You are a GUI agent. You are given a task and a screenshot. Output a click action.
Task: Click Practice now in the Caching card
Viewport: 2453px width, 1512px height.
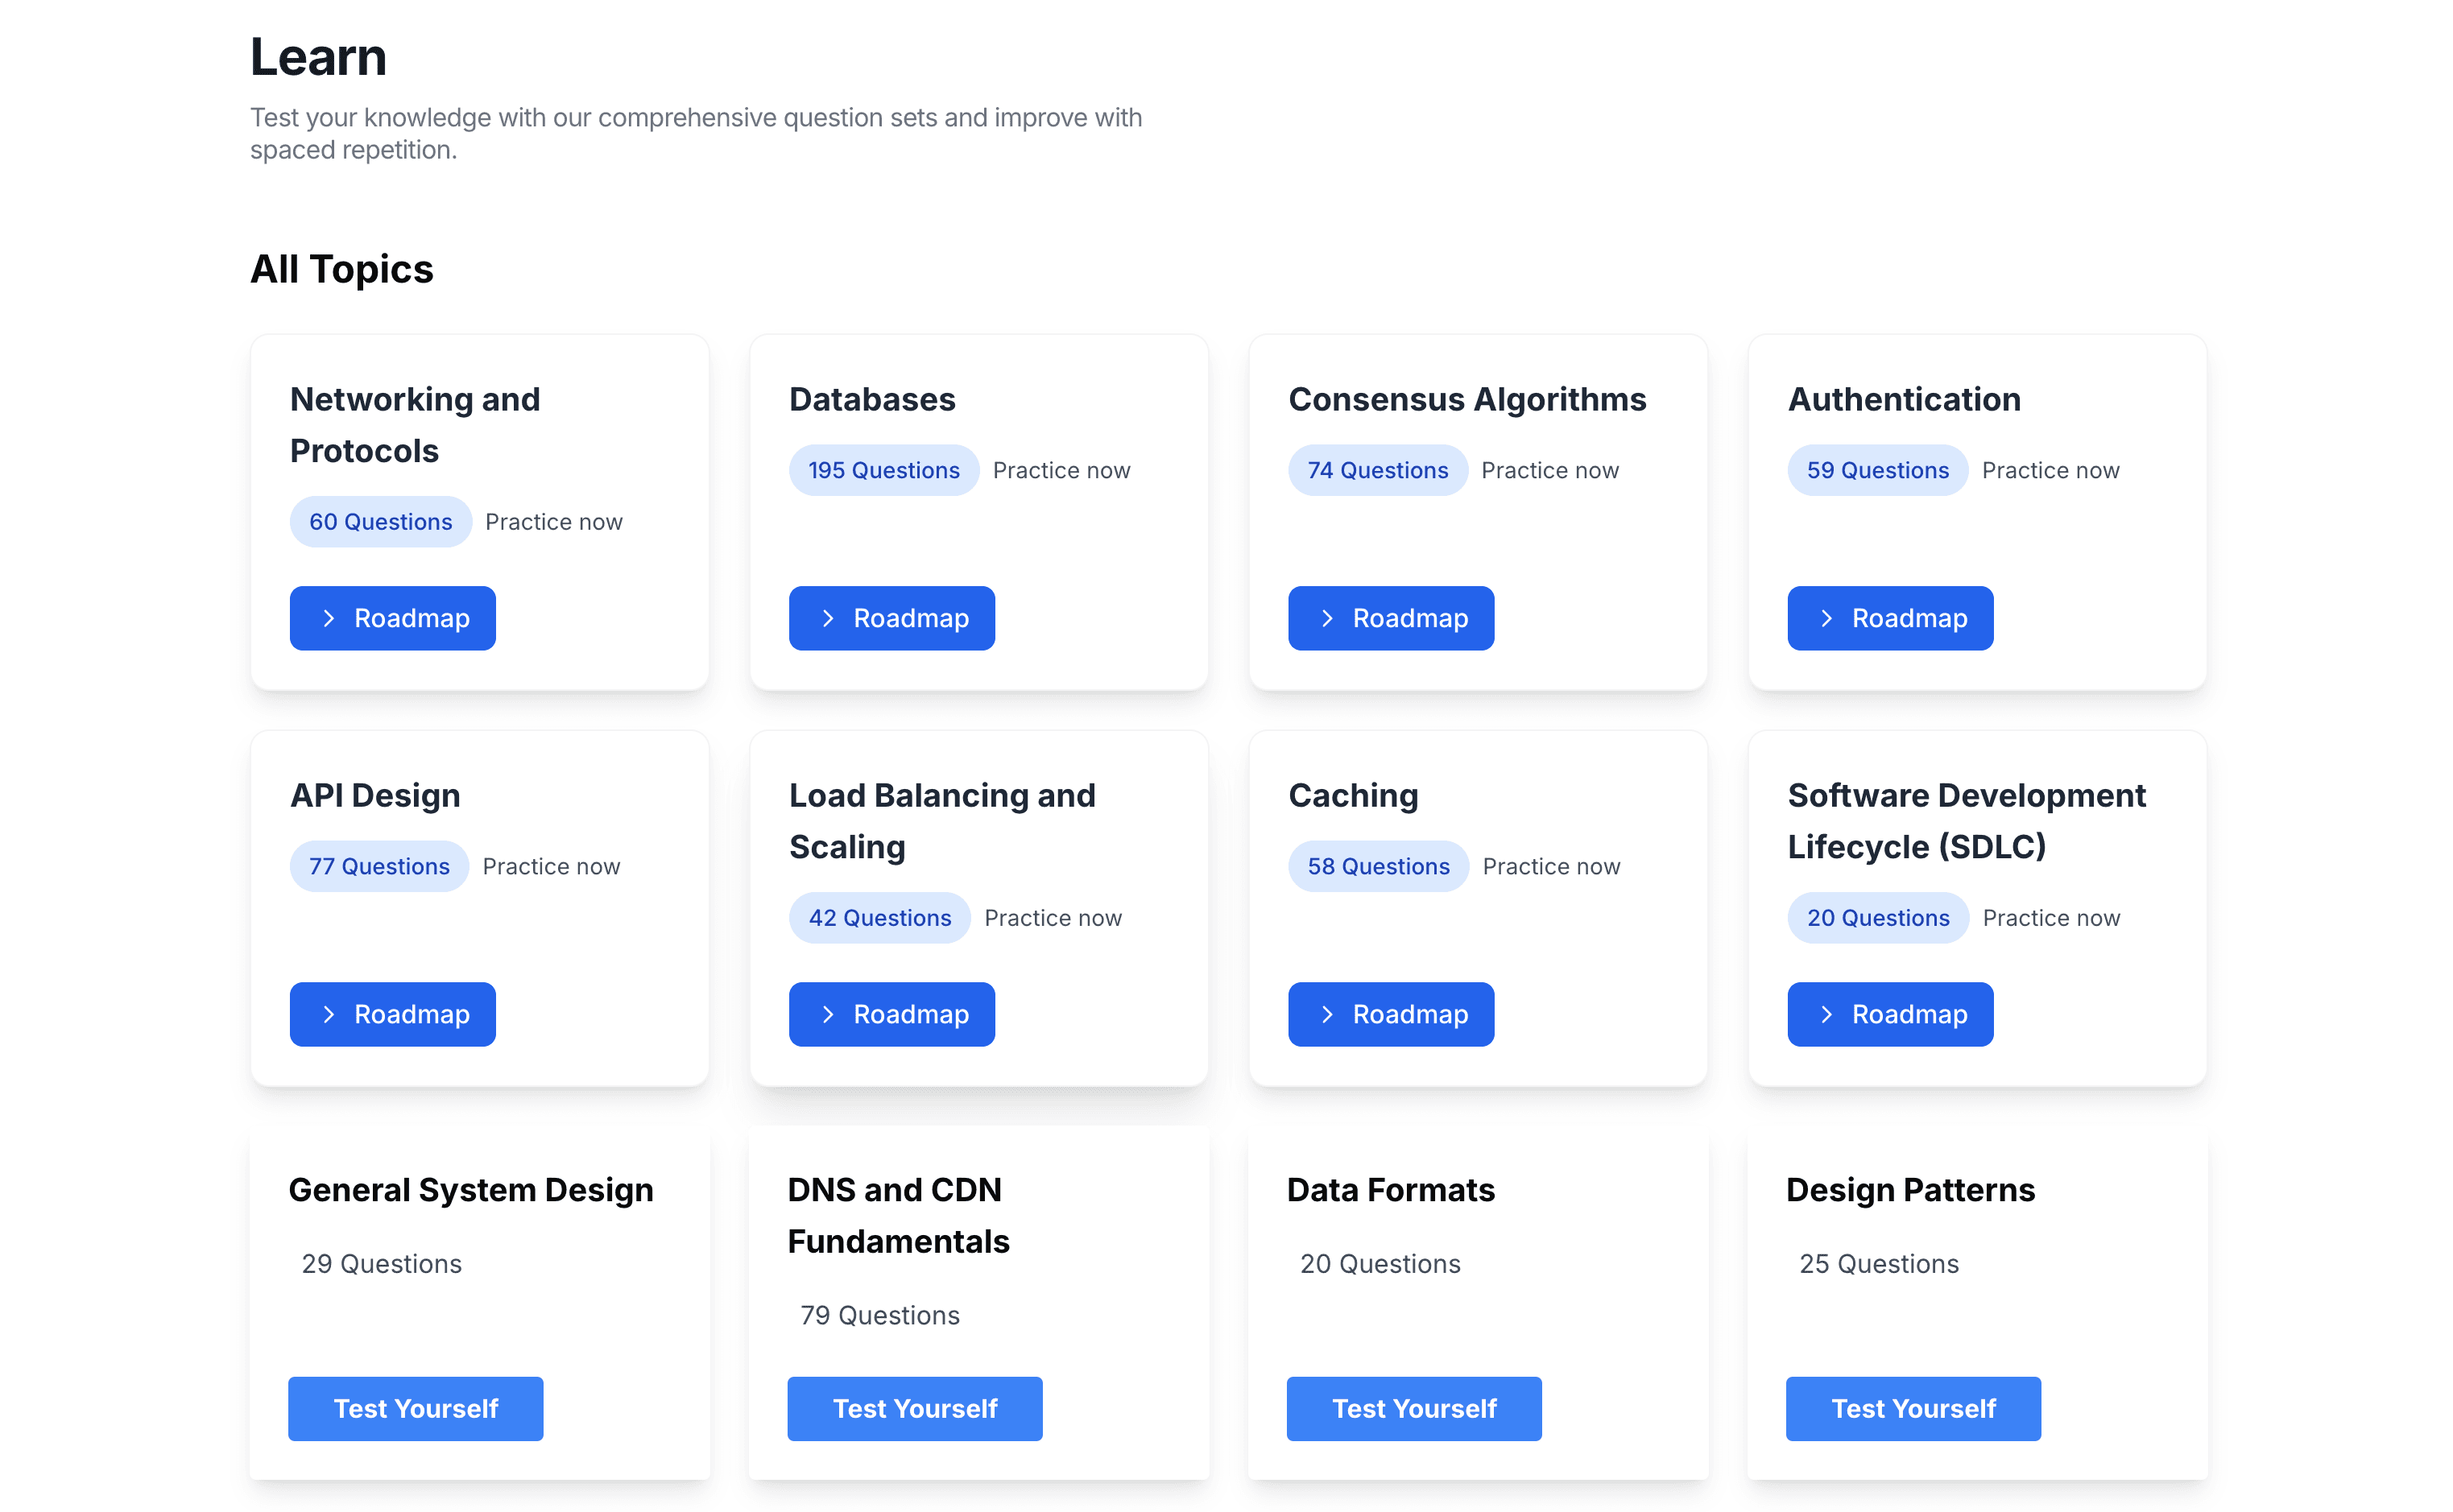[x=1551, y=866]
